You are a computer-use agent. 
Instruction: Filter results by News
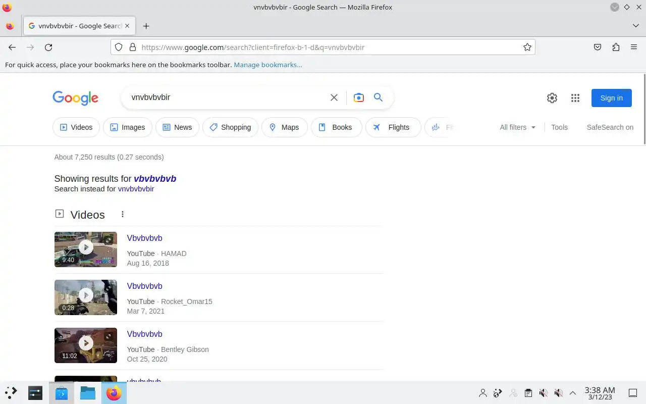[x=177, y=127]
